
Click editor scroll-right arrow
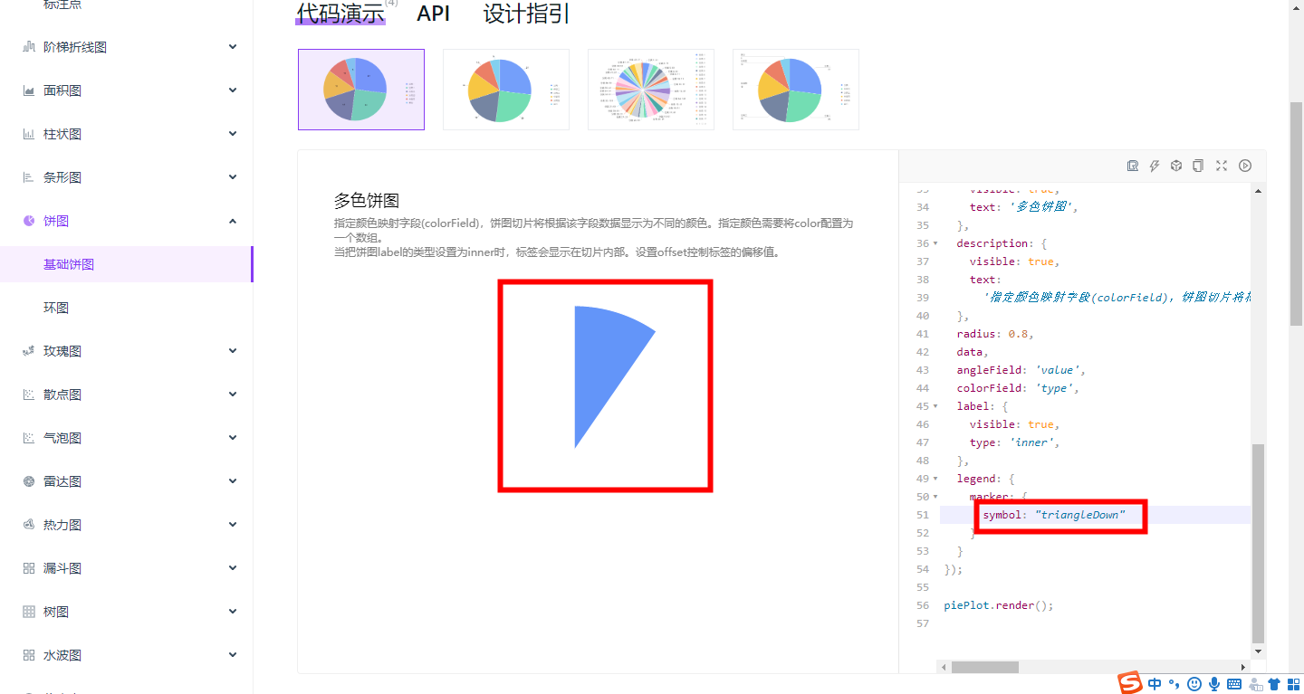pos(1244,667)
